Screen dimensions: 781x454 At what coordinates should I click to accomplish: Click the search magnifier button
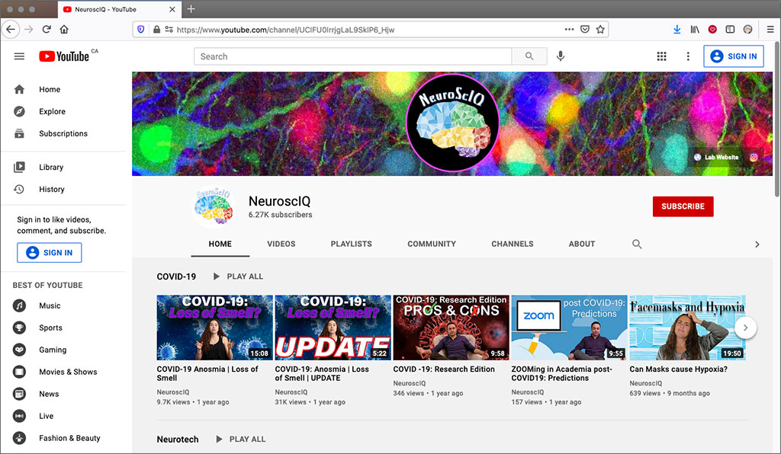pyautogui.click(x=529, y=56)
